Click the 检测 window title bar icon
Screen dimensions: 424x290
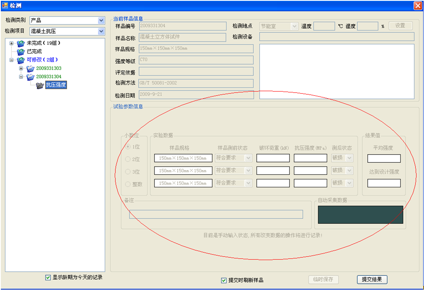tap(5, 5)
